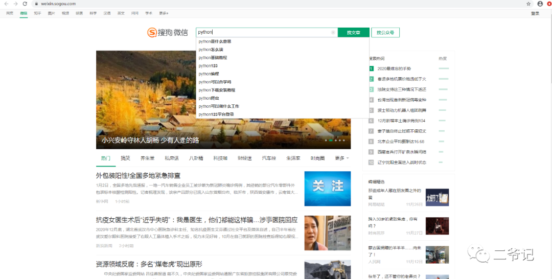Switch to the 私房话 tab
This screenshot has width=552, height=279.
pyautogui.click(x=171, y=158)
